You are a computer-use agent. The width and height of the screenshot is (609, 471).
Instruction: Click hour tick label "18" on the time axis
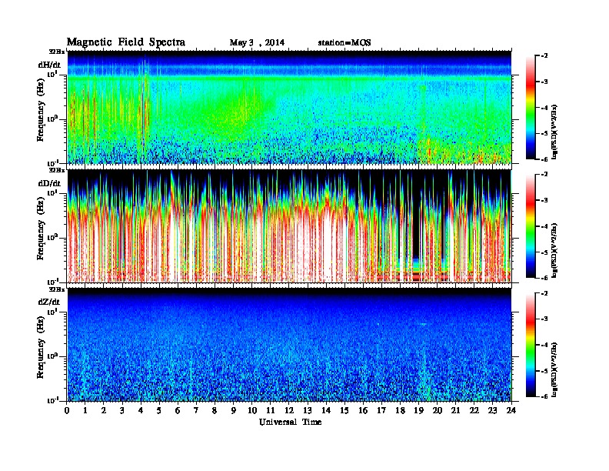click(400, 411)
